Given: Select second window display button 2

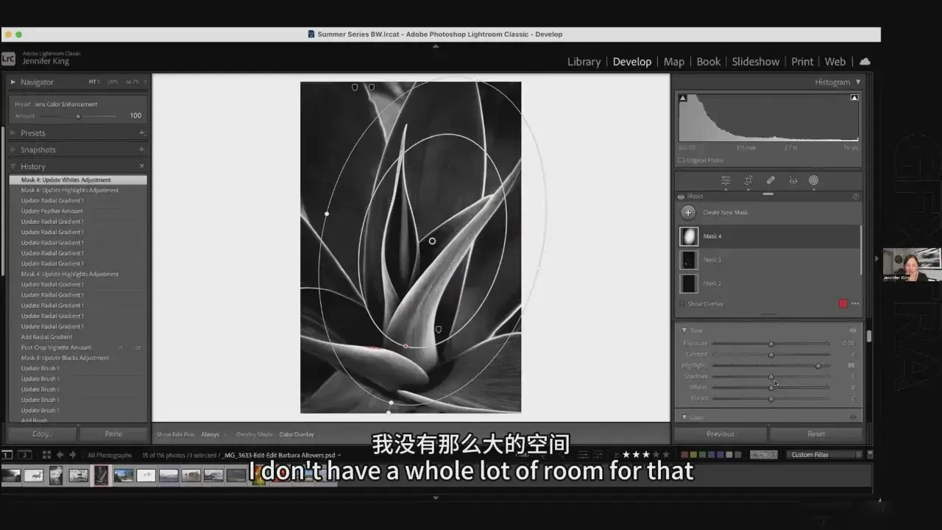Looking at the screenshot, I should click(x=24, y=455).
